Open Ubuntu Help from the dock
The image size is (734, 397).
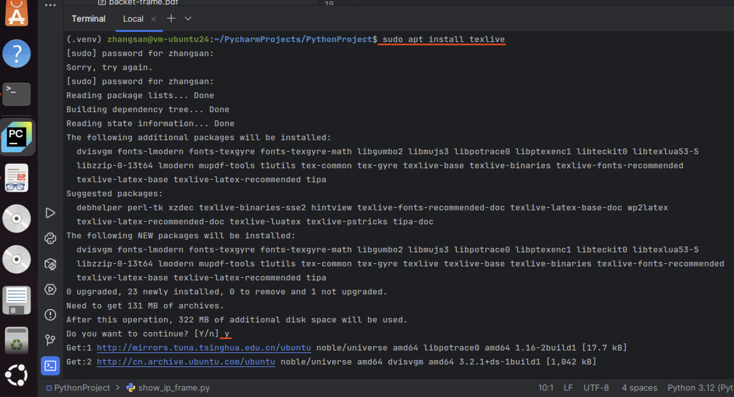(x=17, y=53)
